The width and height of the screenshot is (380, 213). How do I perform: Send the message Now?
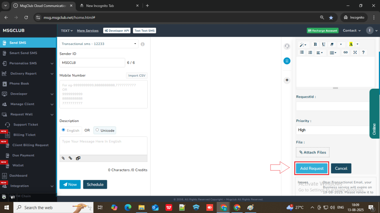coord(70,185)
